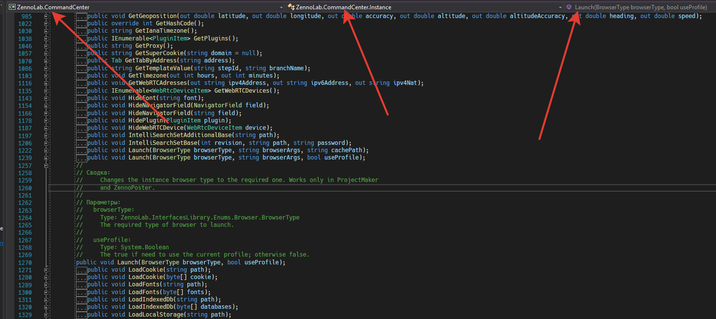This screenshot has width=716, height=319.
Task: Expand HideNavigatorField(NavigatorField field) region
Action: (x=46, y=105)
